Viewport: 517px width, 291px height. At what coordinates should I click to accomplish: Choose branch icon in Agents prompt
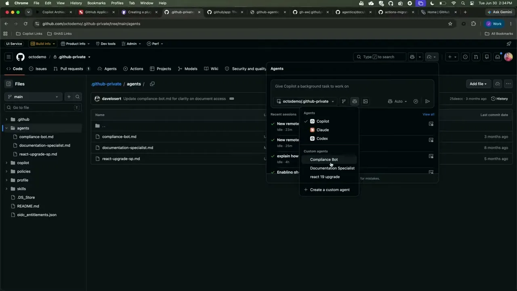click(x=344, y=101)
